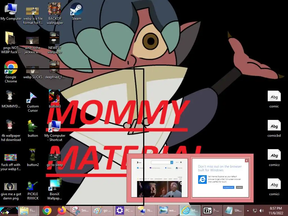Open the network tray icon
Image resolution: width=288 pixels, height=216 pixels.
255,211
